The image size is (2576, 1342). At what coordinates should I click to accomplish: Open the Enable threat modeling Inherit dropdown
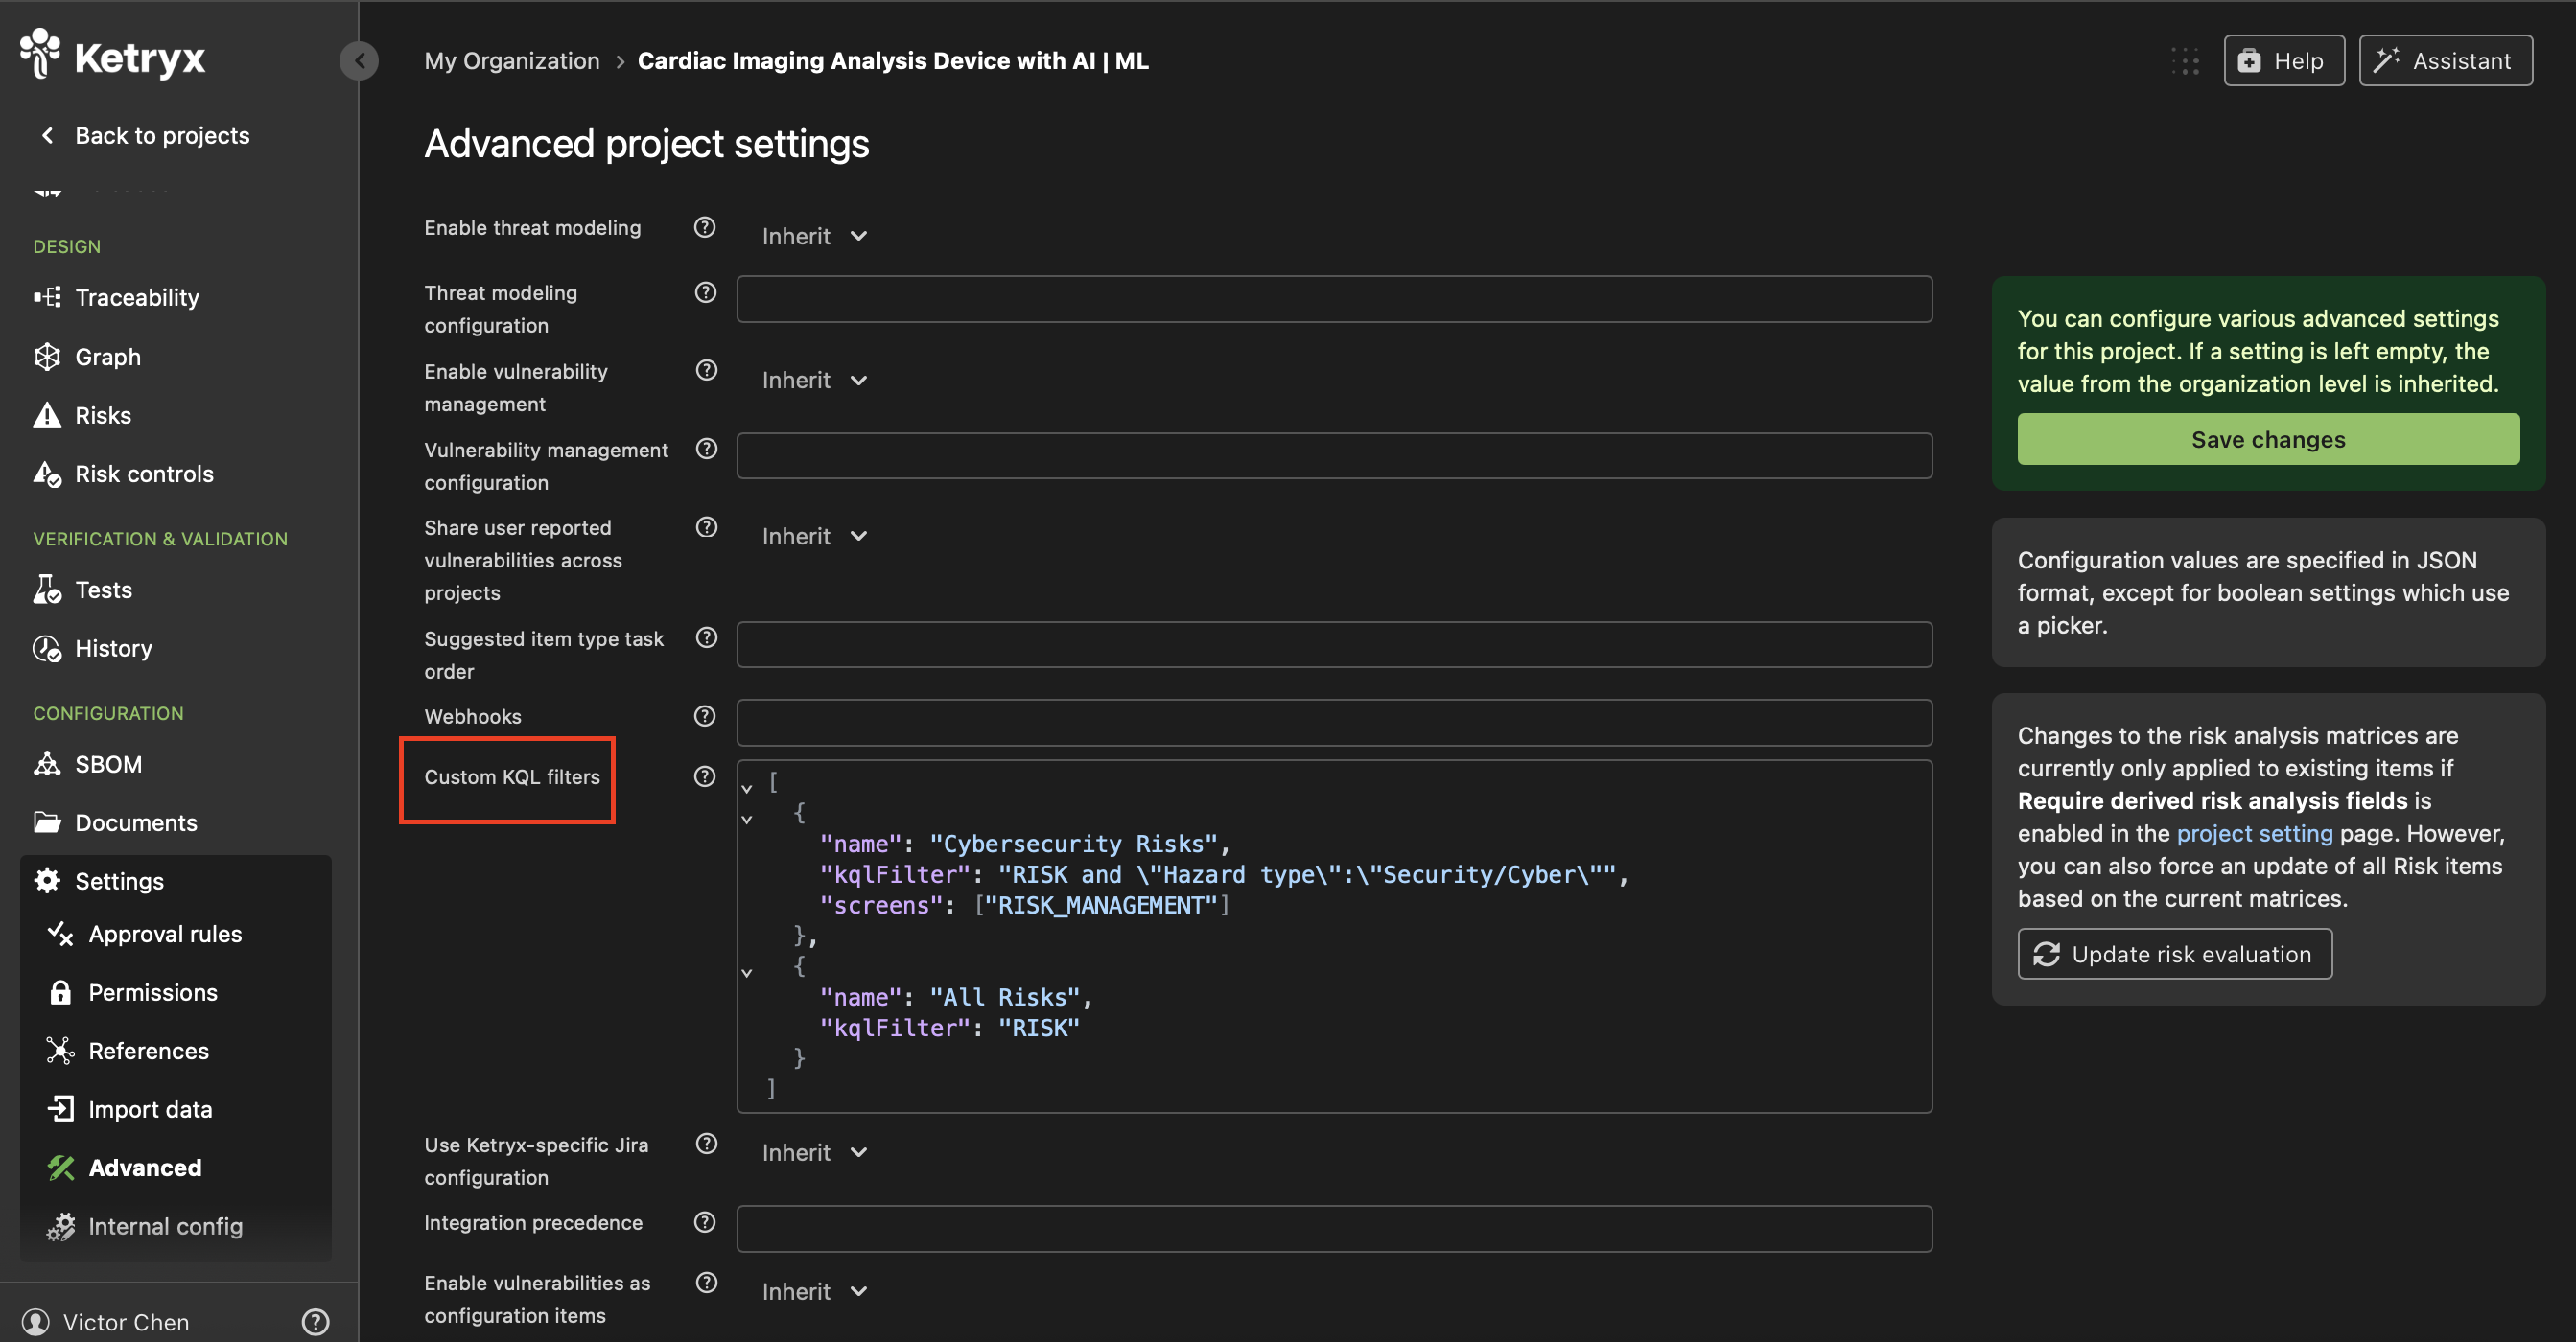pyautogui.click(x=814, y=236)
